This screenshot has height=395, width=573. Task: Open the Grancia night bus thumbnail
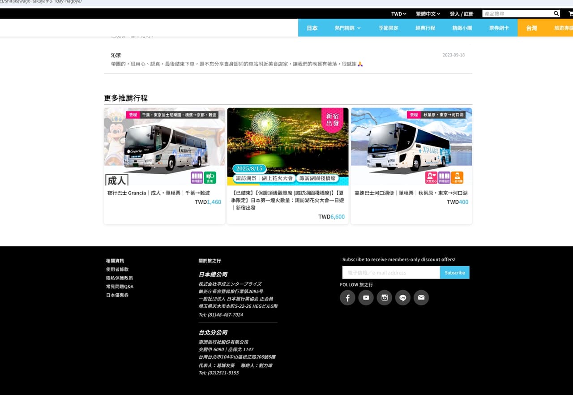click(164, 146)
